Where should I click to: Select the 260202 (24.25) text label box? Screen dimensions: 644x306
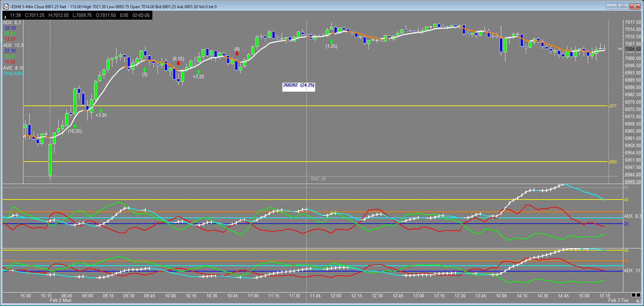pos(299,85)
